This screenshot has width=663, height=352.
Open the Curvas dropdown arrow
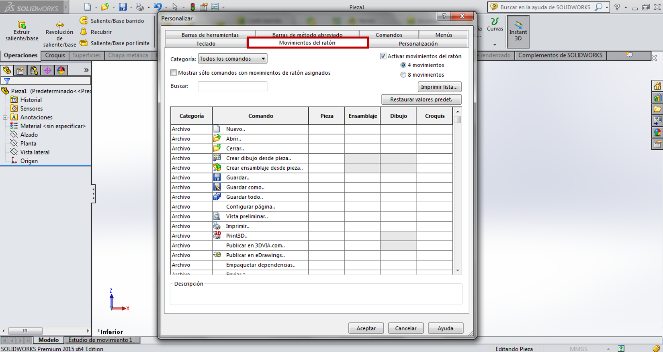click(495, 45)
